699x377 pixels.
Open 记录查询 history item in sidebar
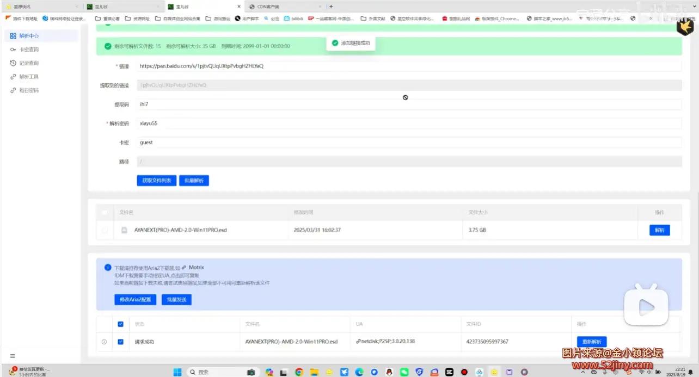pyautogui.click(x=28, y=63)
